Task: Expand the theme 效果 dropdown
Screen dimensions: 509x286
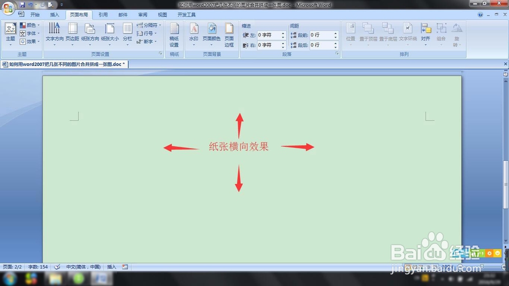Action: tap(30, 42)
